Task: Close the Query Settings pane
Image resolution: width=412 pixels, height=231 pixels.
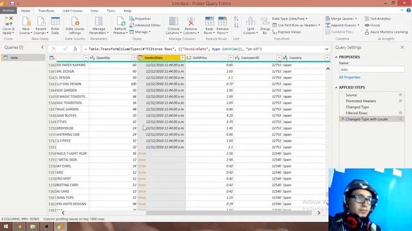Action: tap(402, 47)
